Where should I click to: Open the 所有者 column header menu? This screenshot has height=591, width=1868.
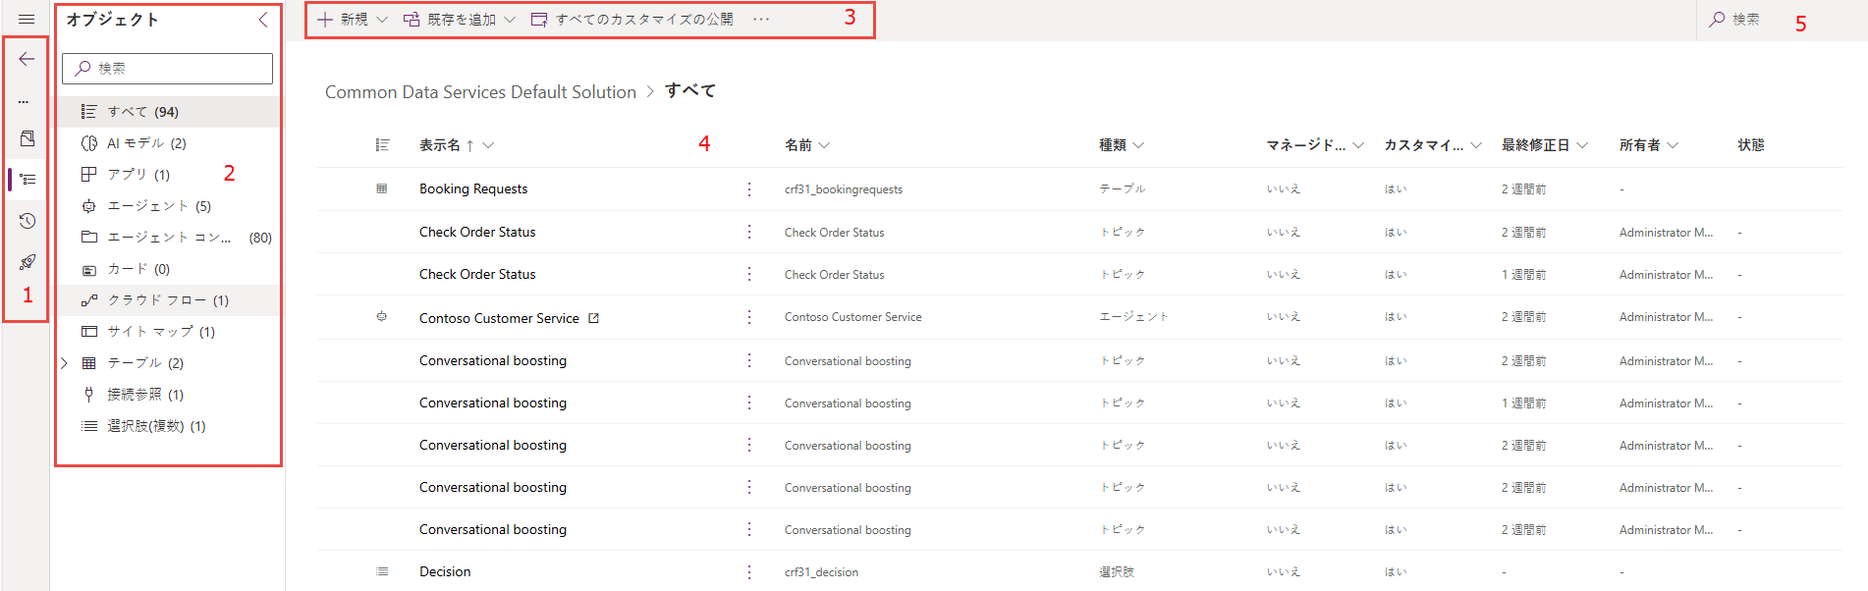tap(1649, 145)
